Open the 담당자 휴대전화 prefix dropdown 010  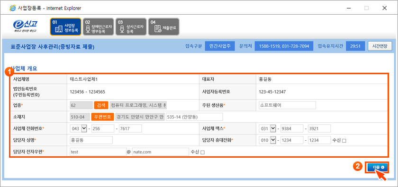click(x=268, y=140)
